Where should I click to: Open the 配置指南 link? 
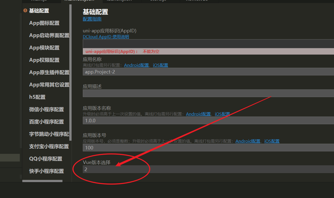tap(92, 19)
